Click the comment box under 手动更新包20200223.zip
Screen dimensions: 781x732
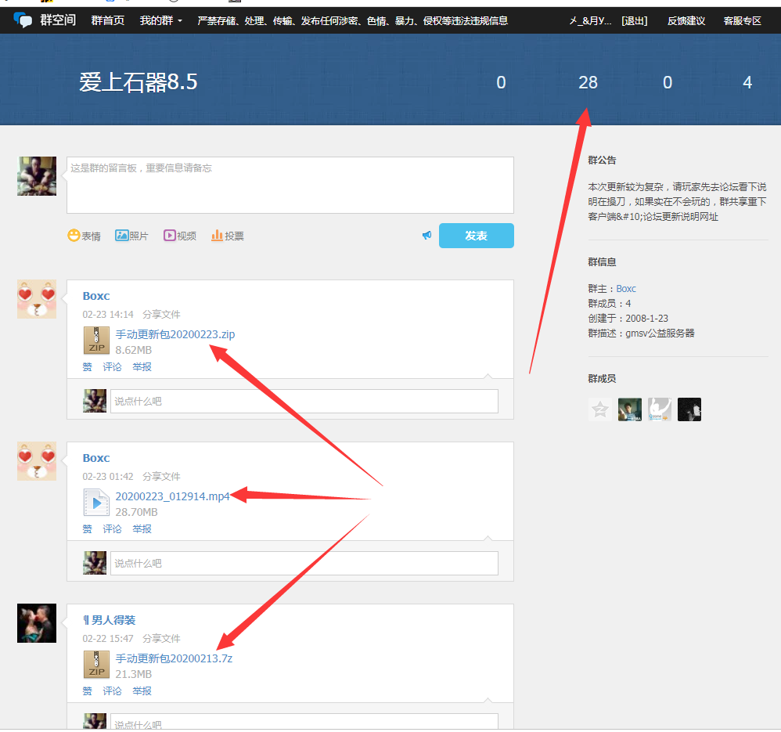pyautogui.click(x=304, y=402)
